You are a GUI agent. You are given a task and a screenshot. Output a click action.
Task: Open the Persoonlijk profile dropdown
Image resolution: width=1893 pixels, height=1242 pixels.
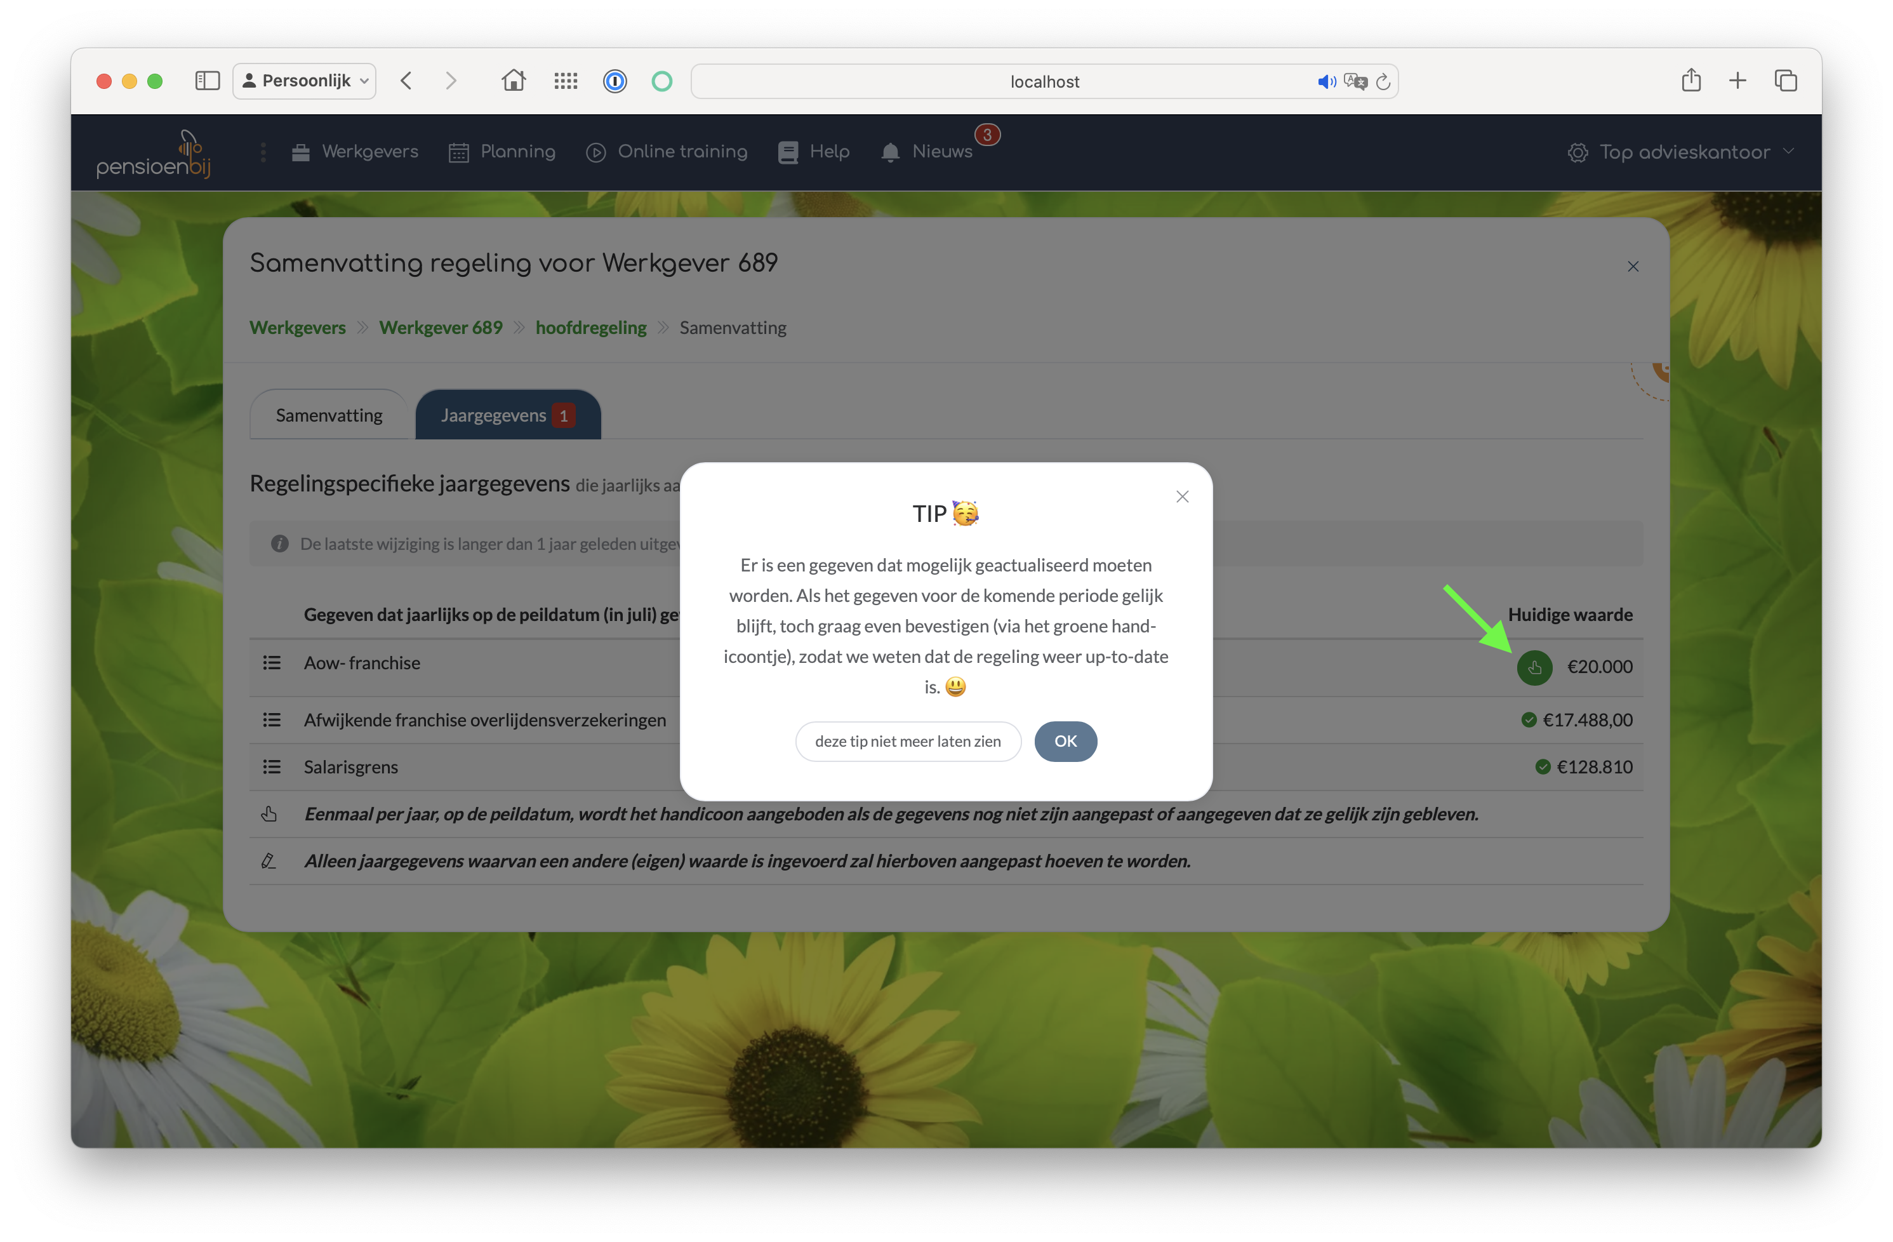point(305,81)
